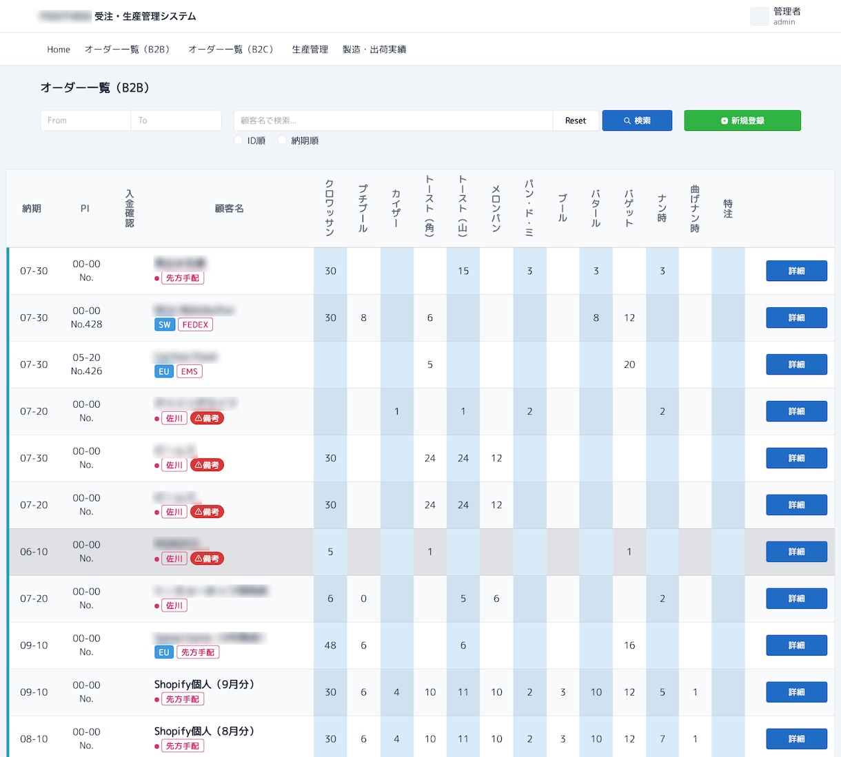This screenshot has width=841, height=757.
Task: Click the オーダー一覧（B2B） page heading
Action: pos(95,87)
